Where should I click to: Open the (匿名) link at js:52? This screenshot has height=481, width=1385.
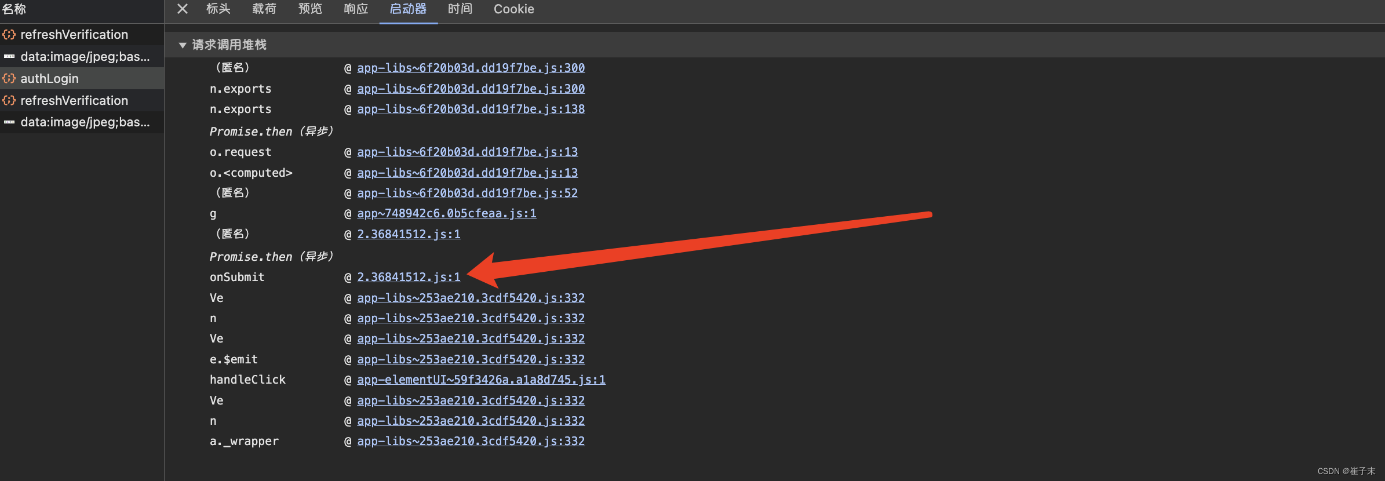(x=467, y=193)
